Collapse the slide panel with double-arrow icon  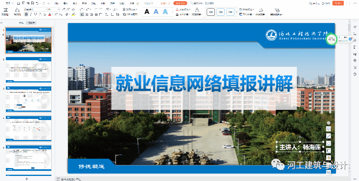click(x=2, y=23)
